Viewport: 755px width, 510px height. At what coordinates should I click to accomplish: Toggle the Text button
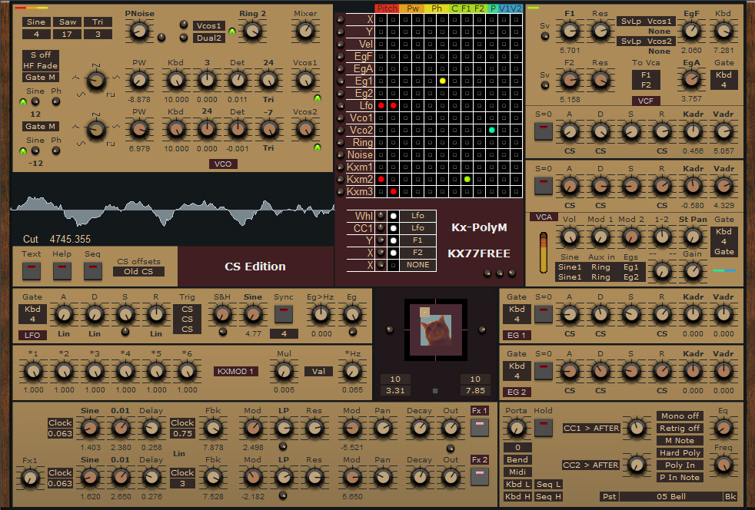[32, 271]
